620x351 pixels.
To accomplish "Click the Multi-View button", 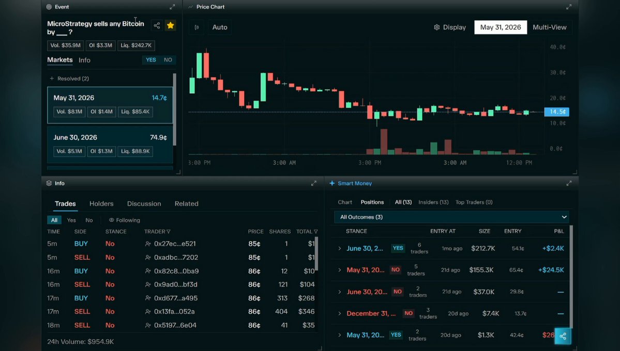I will tap(550, 27).
